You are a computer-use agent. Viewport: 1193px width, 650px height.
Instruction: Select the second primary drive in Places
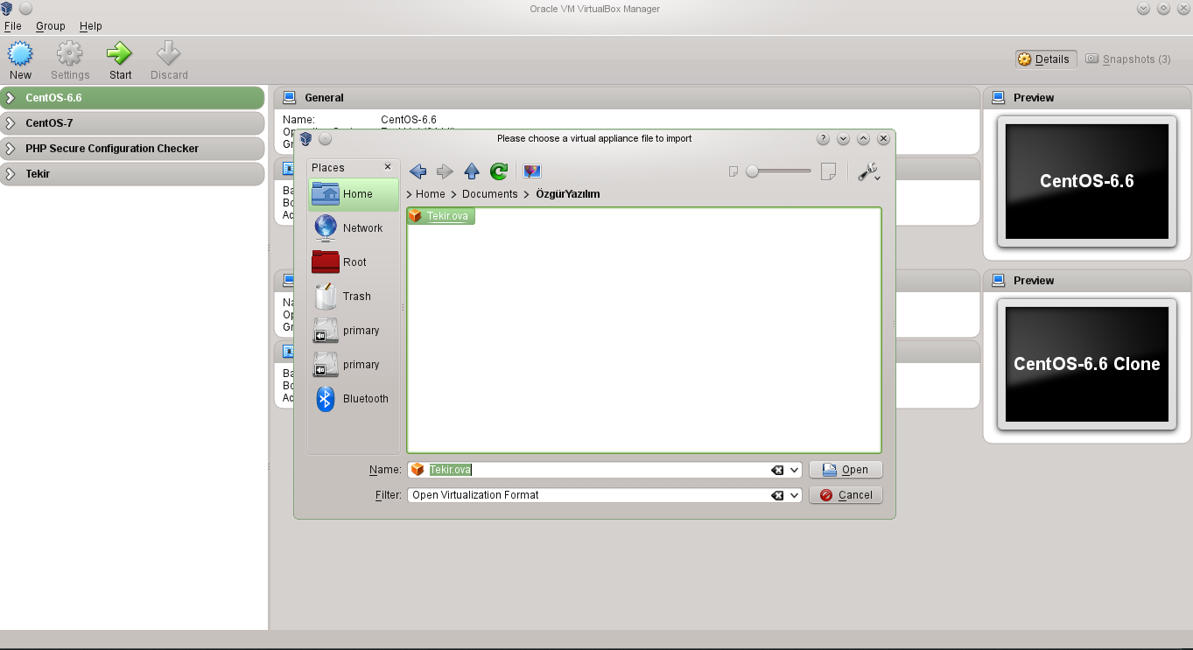354,365
